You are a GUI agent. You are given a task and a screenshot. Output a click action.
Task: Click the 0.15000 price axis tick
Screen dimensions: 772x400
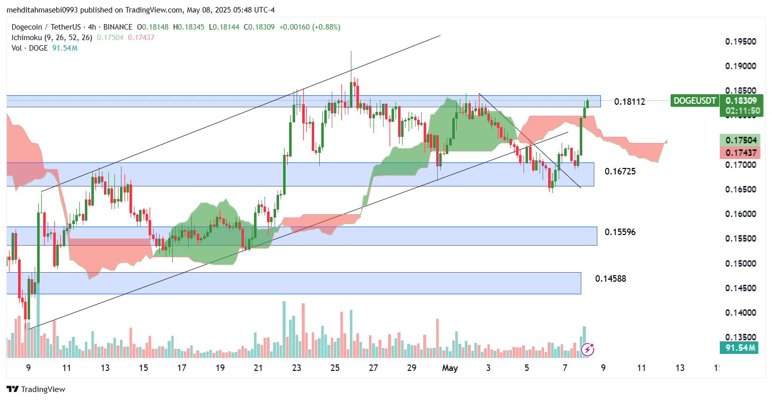tap(740, 264)
